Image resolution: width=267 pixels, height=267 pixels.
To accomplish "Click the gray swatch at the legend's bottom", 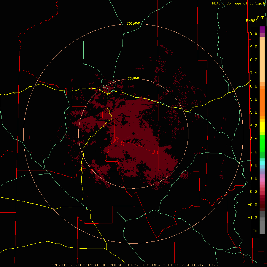I will pos(262,228).
